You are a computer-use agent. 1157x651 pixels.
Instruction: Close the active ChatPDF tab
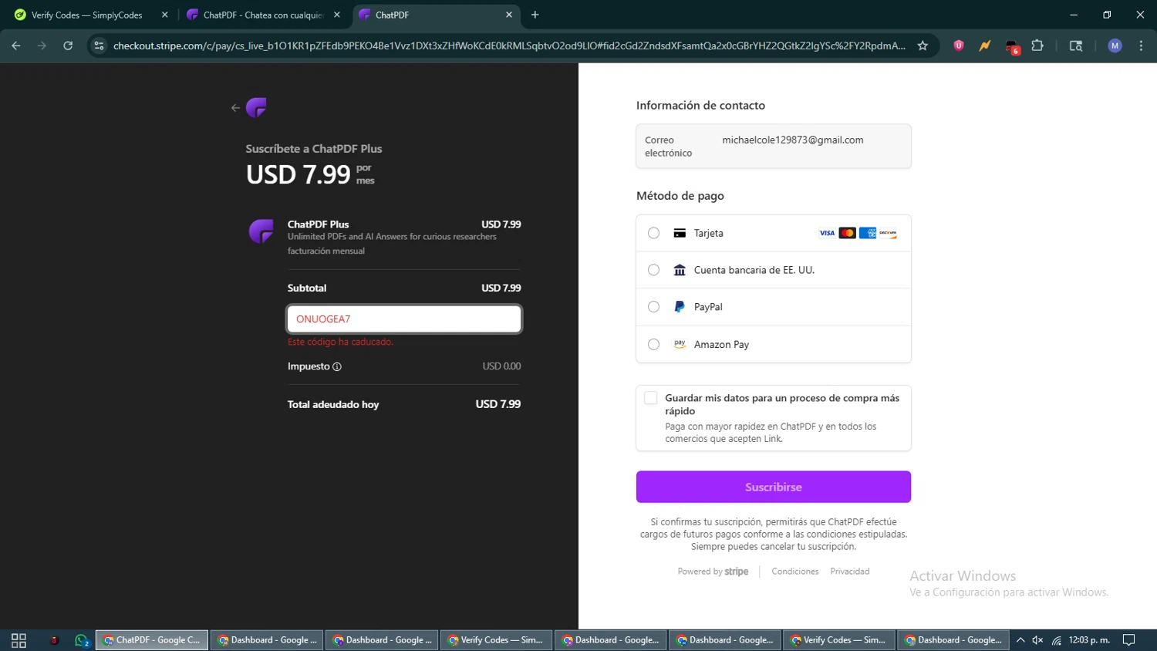click(x=509, y=15)
